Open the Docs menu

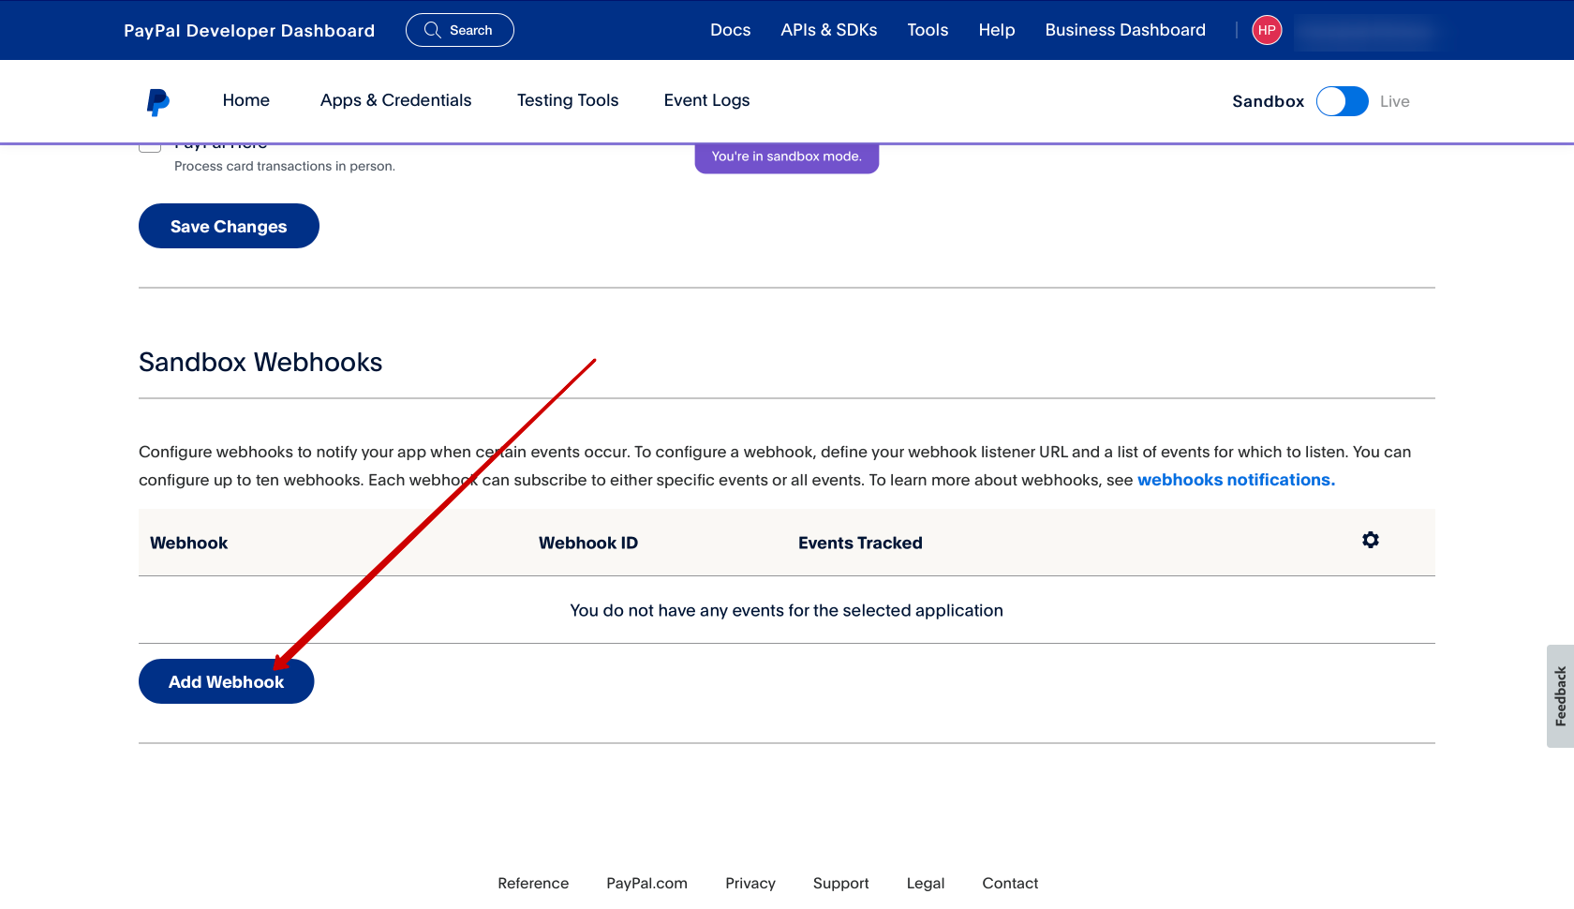tap(730, 30)
